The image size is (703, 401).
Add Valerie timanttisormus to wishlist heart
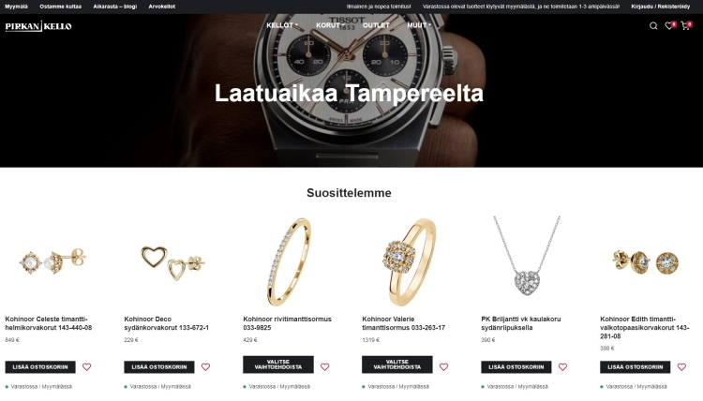(x=444, y=367)
